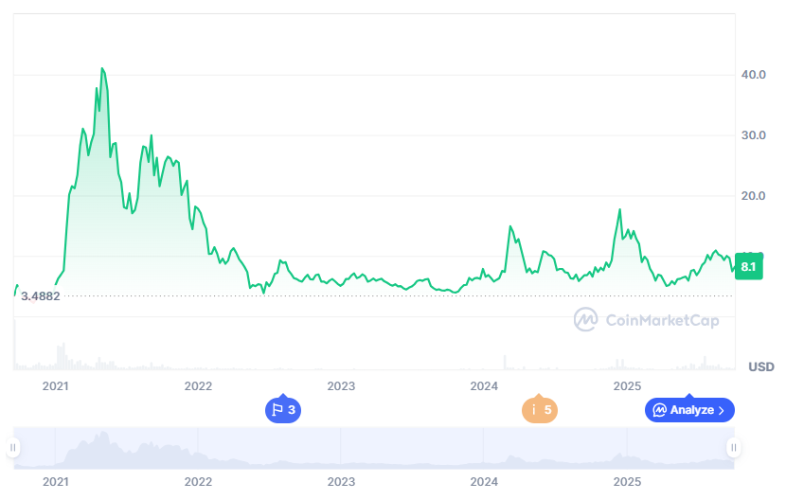Click the 3.4882 starting price label
The image size is (786, 500).
[x=41, y=296]
